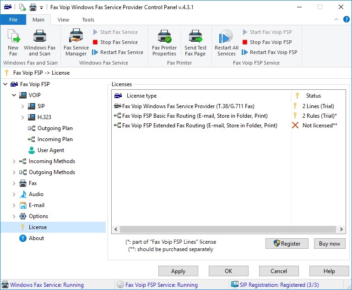Screen dimensions: 352x290
Task: Start Fax Voip FSP service
Action: (x=267, y=32)
